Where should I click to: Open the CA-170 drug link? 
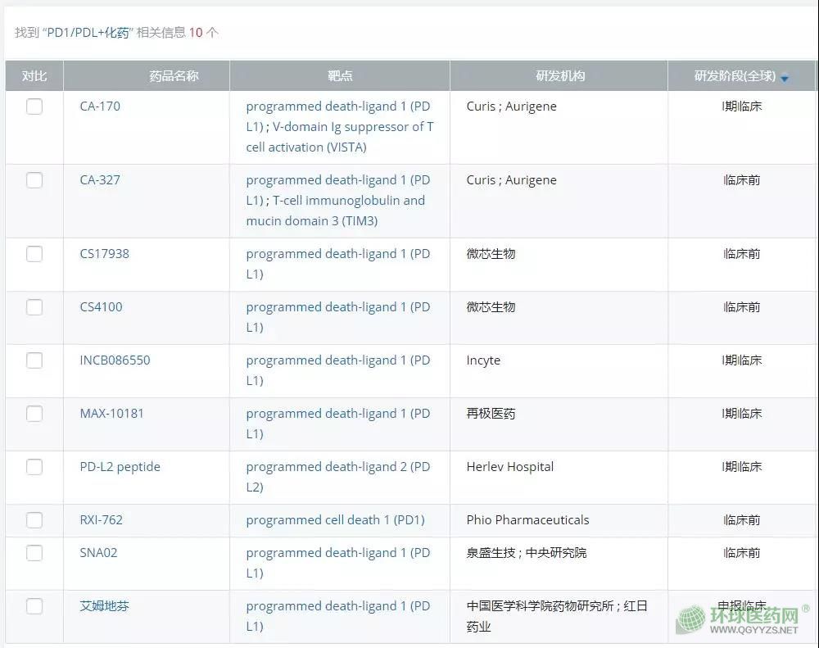click(x=100, y=106)
